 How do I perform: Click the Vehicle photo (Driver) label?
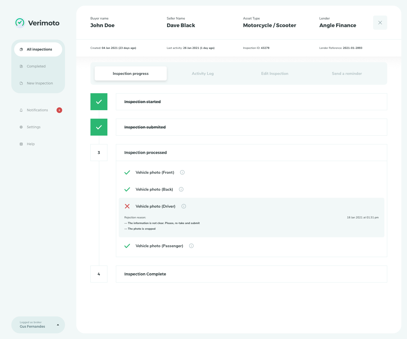[x=155, y=206]
